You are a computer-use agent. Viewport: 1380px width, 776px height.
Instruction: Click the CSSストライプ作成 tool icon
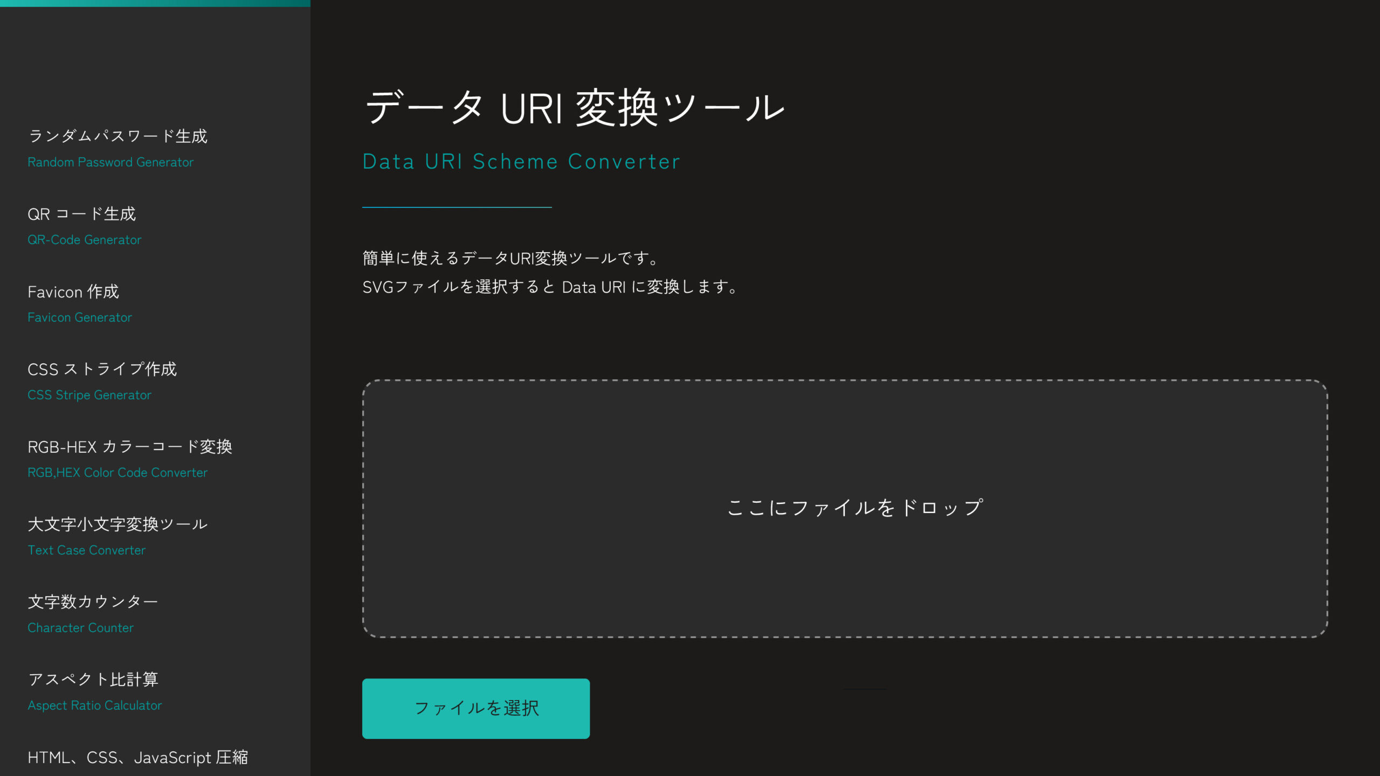[x=102, y=380]
